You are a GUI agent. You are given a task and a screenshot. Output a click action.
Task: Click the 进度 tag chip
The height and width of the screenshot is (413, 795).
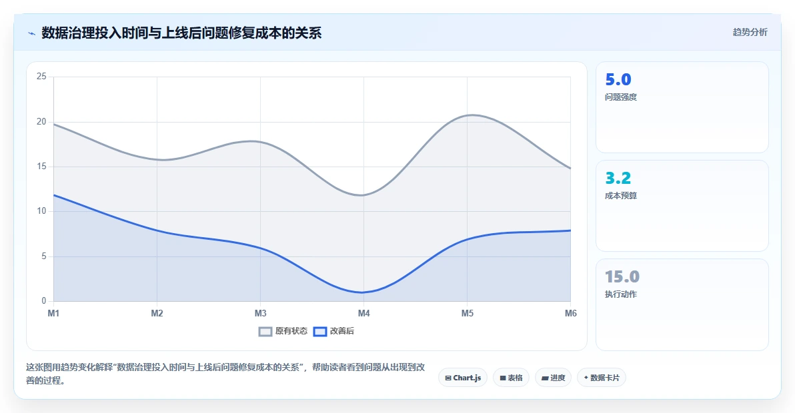[553, 378]
